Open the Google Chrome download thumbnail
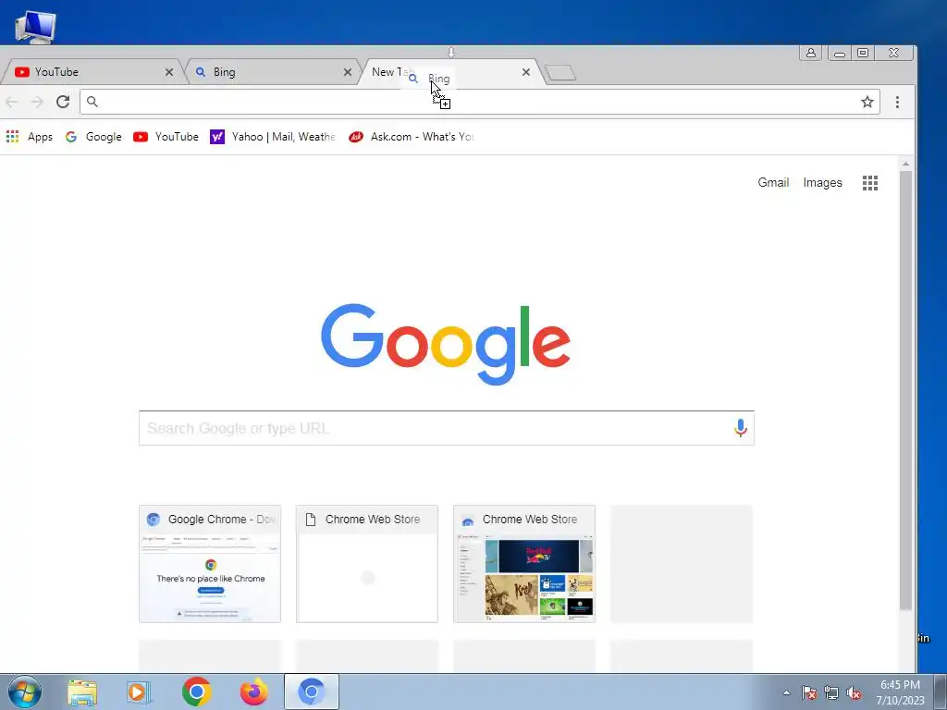Image resolution: width=947 pixels, height=710 pixels. [x=210, y=564]
